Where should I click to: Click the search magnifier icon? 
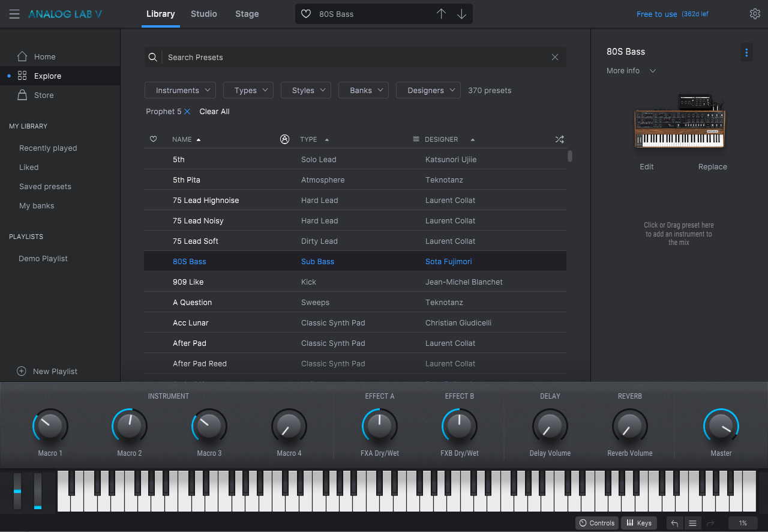pos(153,57)
